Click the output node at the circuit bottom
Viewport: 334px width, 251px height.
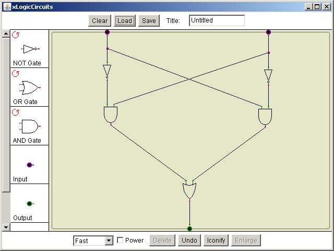189,229
